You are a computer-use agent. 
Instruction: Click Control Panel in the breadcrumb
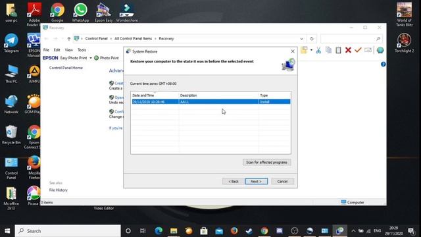pyautogui.click(x=97, y=39)
